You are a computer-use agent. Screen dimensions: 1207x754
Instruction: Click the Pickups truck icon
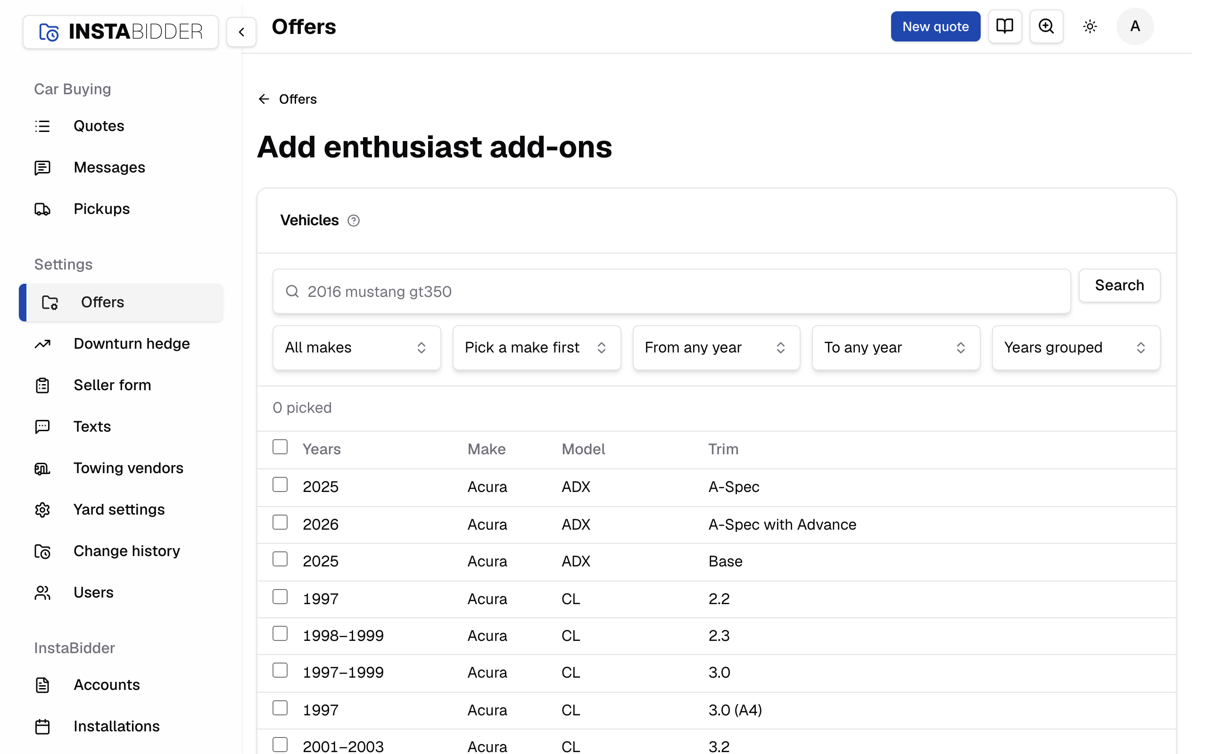[42, 209]
